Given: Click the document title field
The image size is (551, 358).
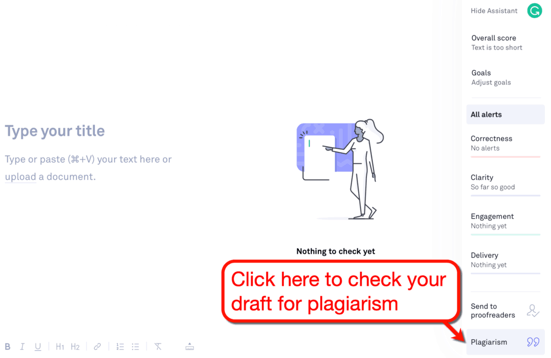Looking at the screenshot, I should click(55, 131).
